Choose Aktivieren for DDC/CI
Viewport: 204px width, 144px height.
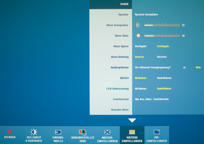point(140,78)
